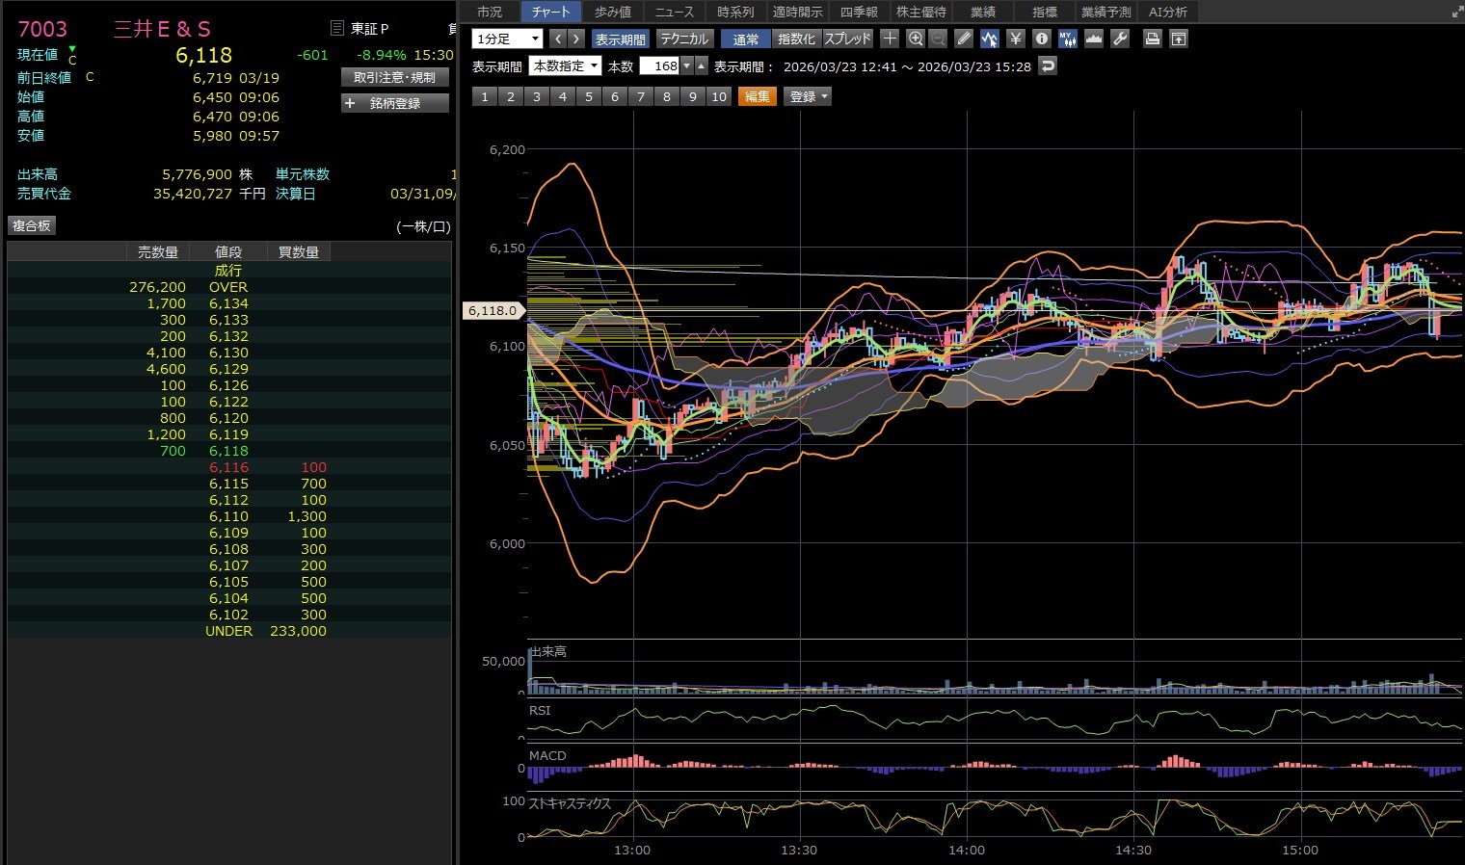Image resolution: width=1465 pixels, height=865 pixels.
Task: Click the reset display period arrow icon
Action: (1049, 66)
